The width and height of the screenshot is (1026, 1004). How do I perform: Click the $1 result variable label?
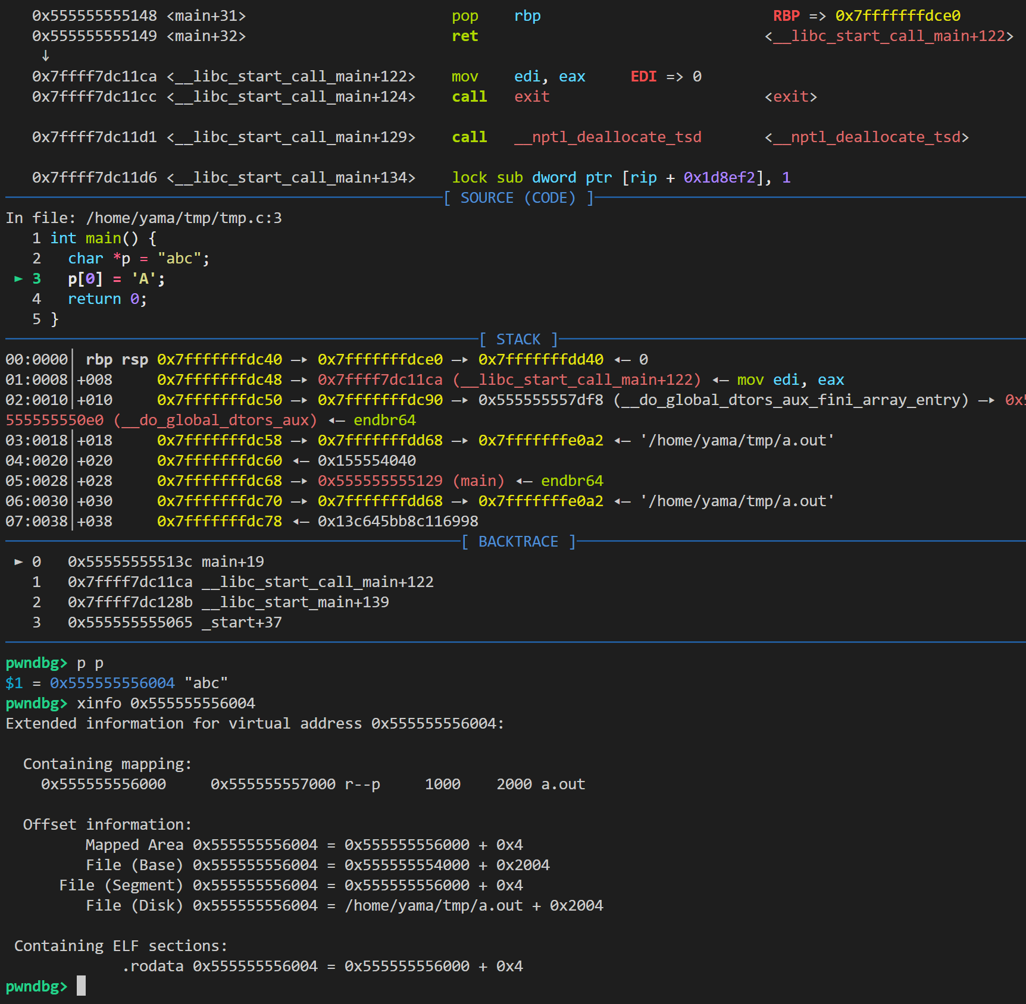[14, 683]
